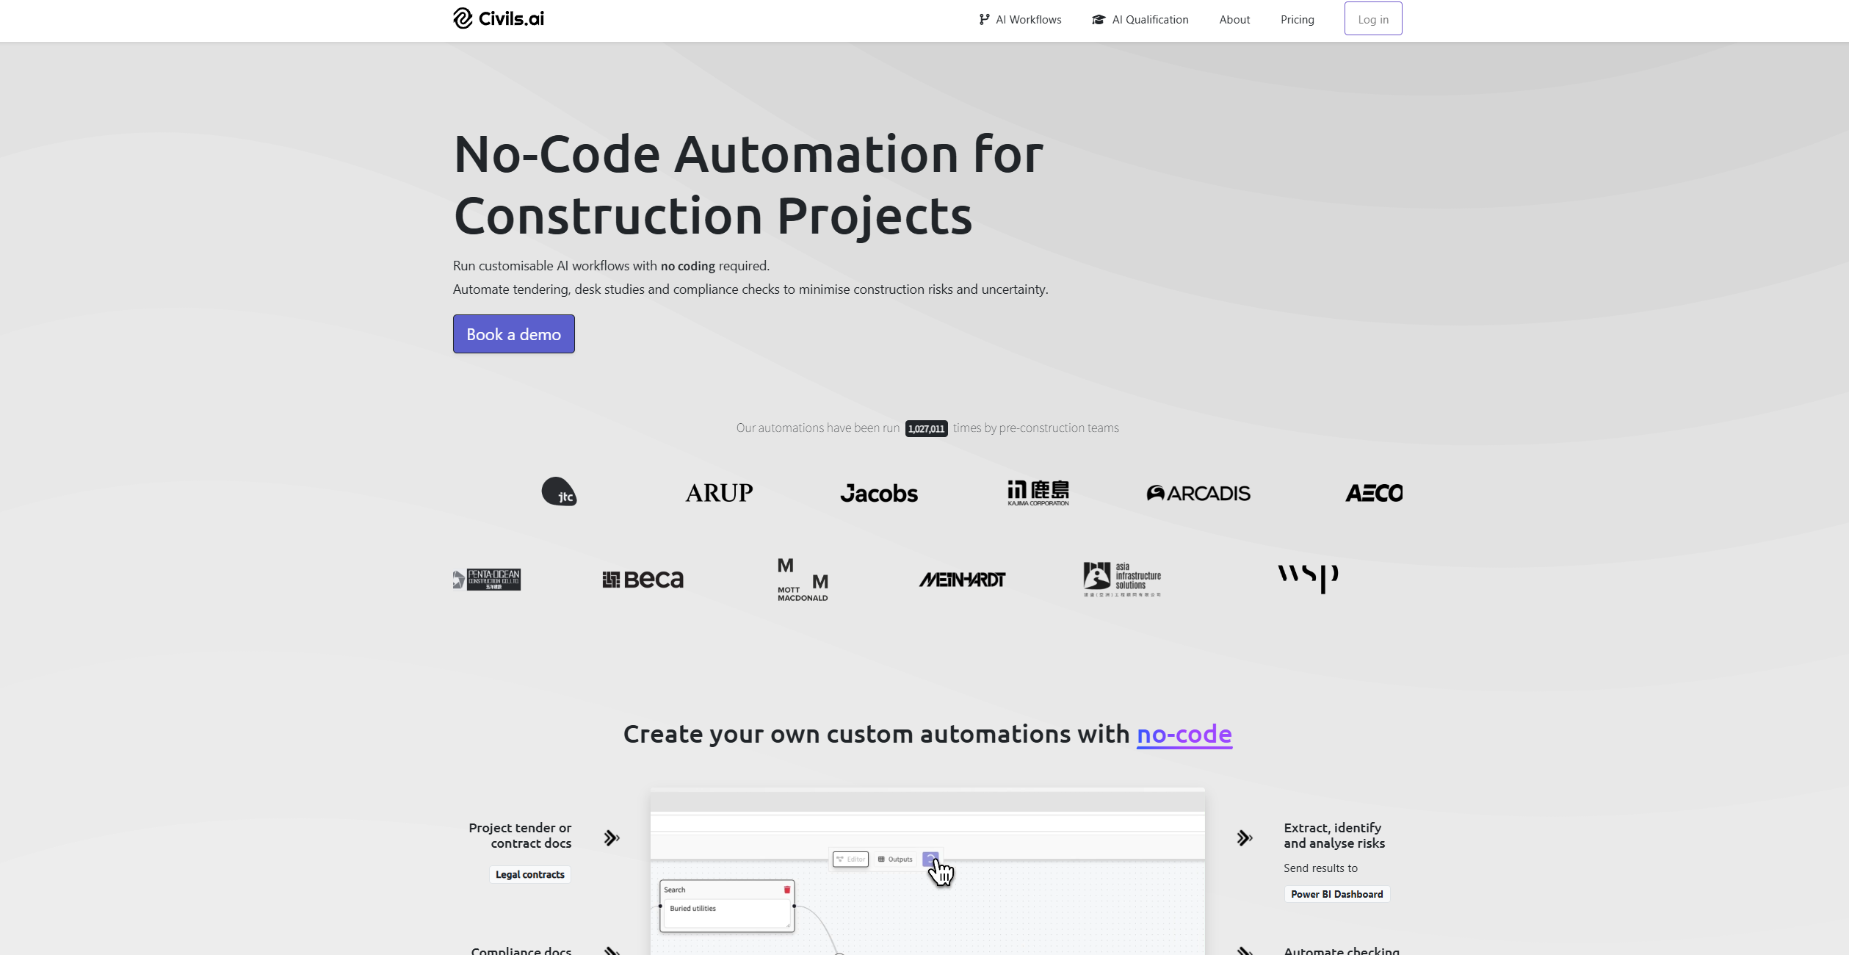
Task: Click the Mott MacDonald logo
Action: pos(803,580)
